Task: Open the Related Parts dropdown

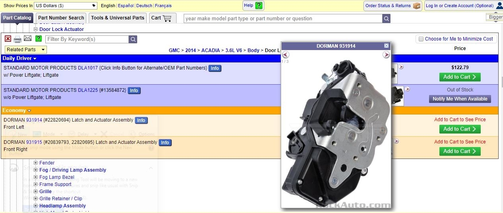Action: click(26, 50)
